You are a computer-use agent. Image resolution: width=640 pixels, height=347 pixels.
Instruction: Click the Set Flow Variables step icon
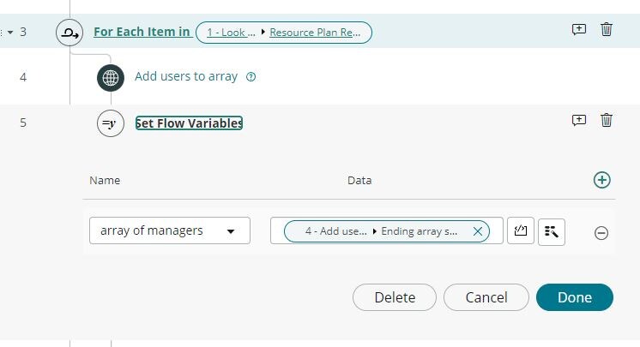111,123
